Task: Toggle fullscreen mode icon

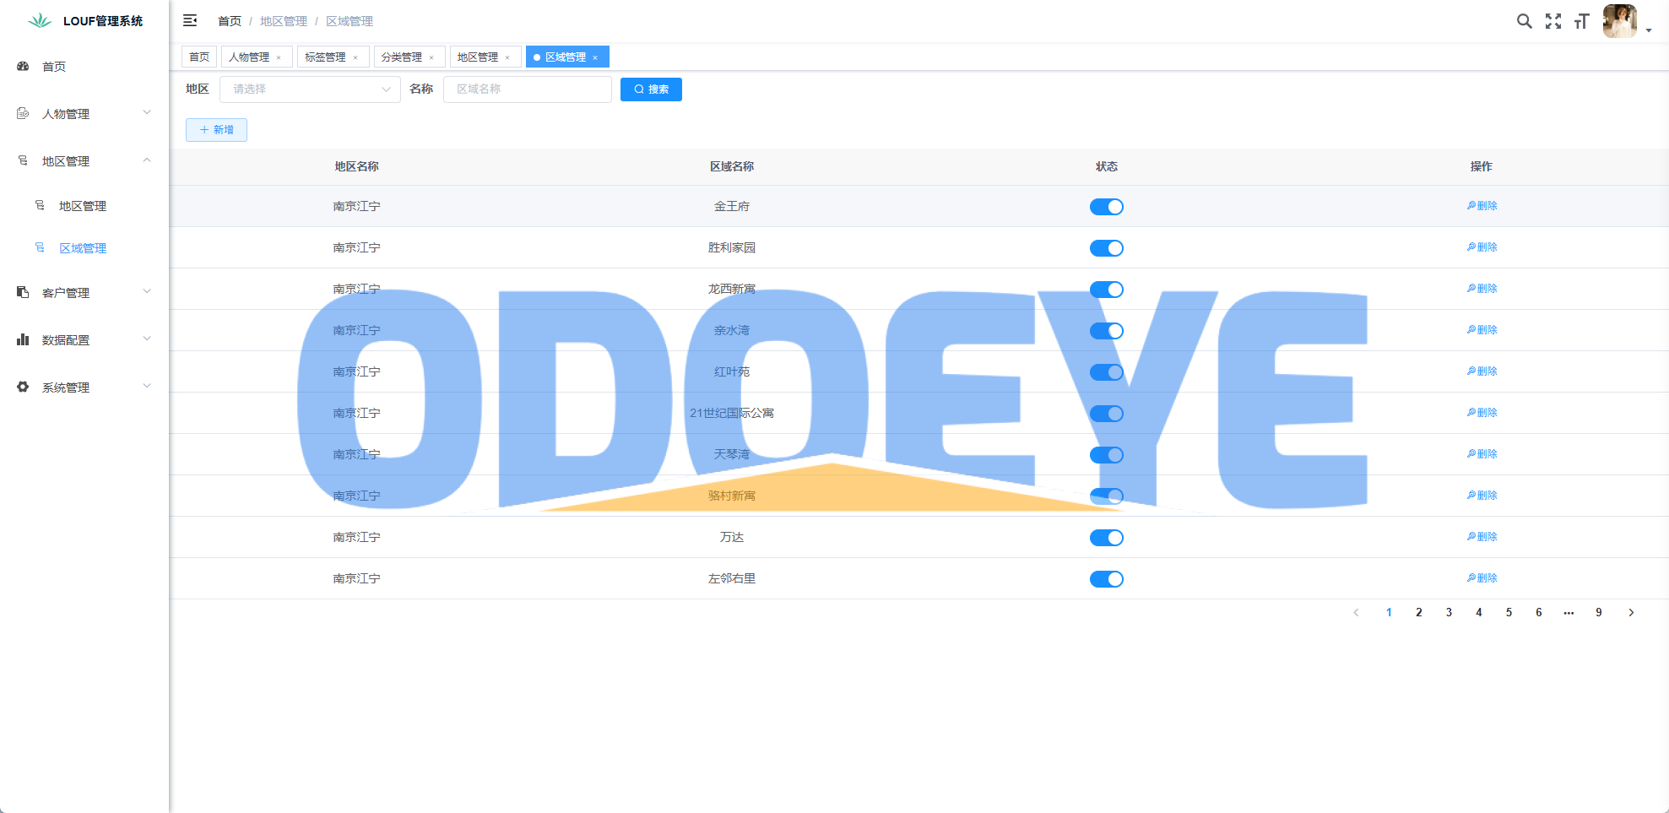Action: pyautogui.click(x=1552, y=21)
